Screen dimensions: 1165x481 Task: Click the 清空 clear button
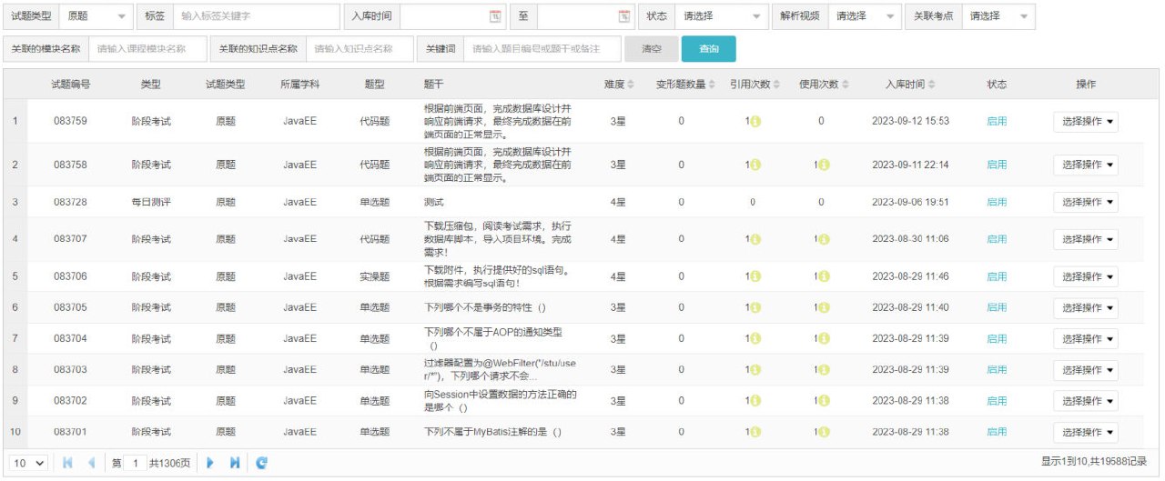pyautogui.click(x=652, y=48)
